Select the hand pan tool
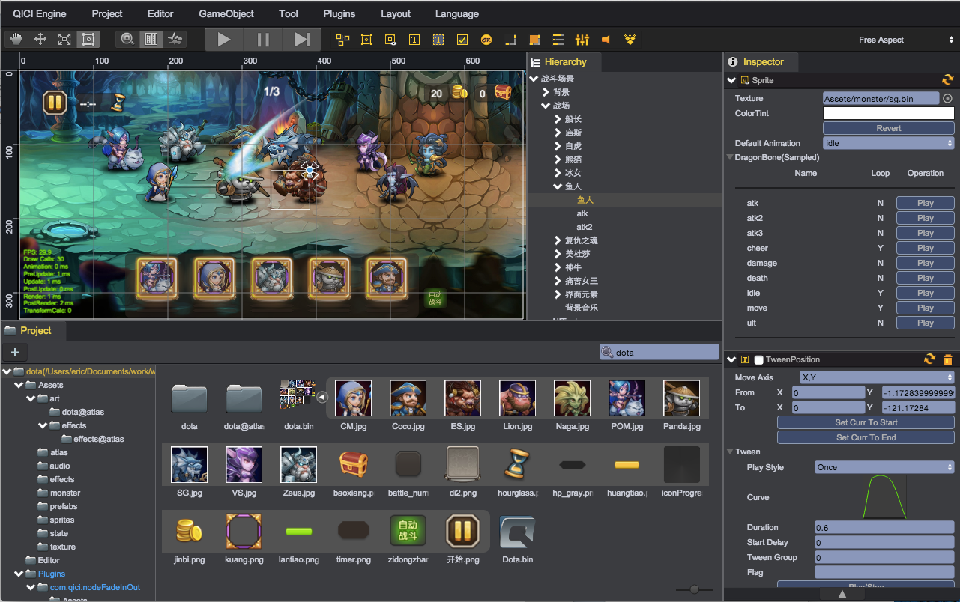The image size is (960, 602). [x=16, y=40]
